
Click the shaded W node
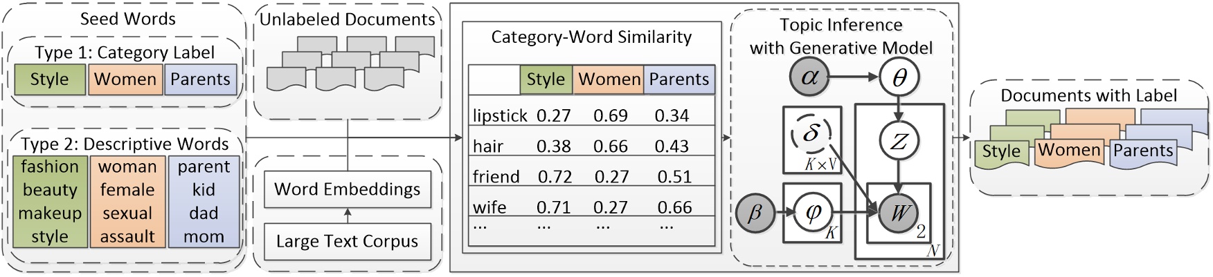pyautogui.click(x=899, y=213)
